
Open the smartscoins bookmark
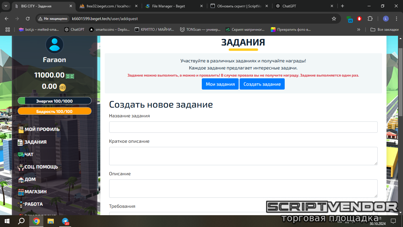pos(109,30)
